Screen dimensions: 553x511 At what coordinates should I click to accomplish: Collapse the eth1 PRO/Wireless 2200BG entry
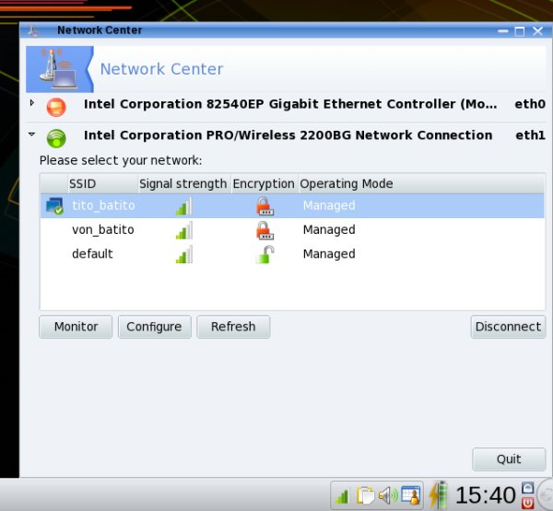pyautogui.click(x=31, y=134)
